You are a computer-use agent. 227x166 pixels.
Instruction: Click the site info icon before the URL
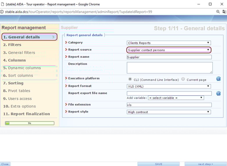2,12
